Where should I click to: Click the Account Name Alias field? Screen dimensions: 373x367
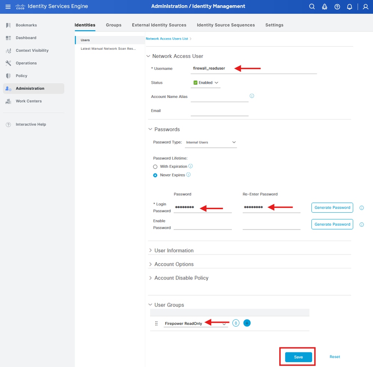(x=219, y=97)
